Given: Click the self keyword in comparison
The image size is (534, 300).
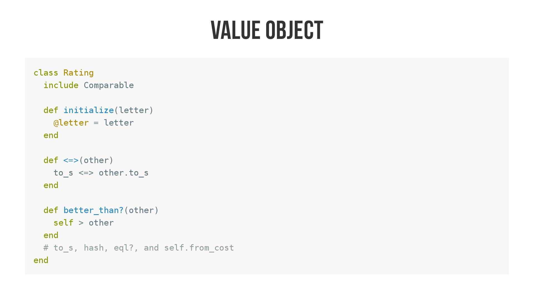Looking at the screenshot, I should [x=63, y=223].
